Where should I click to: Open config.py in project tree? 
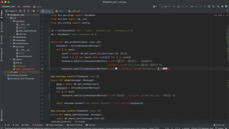pyautogui.click(x=19, y=66)
